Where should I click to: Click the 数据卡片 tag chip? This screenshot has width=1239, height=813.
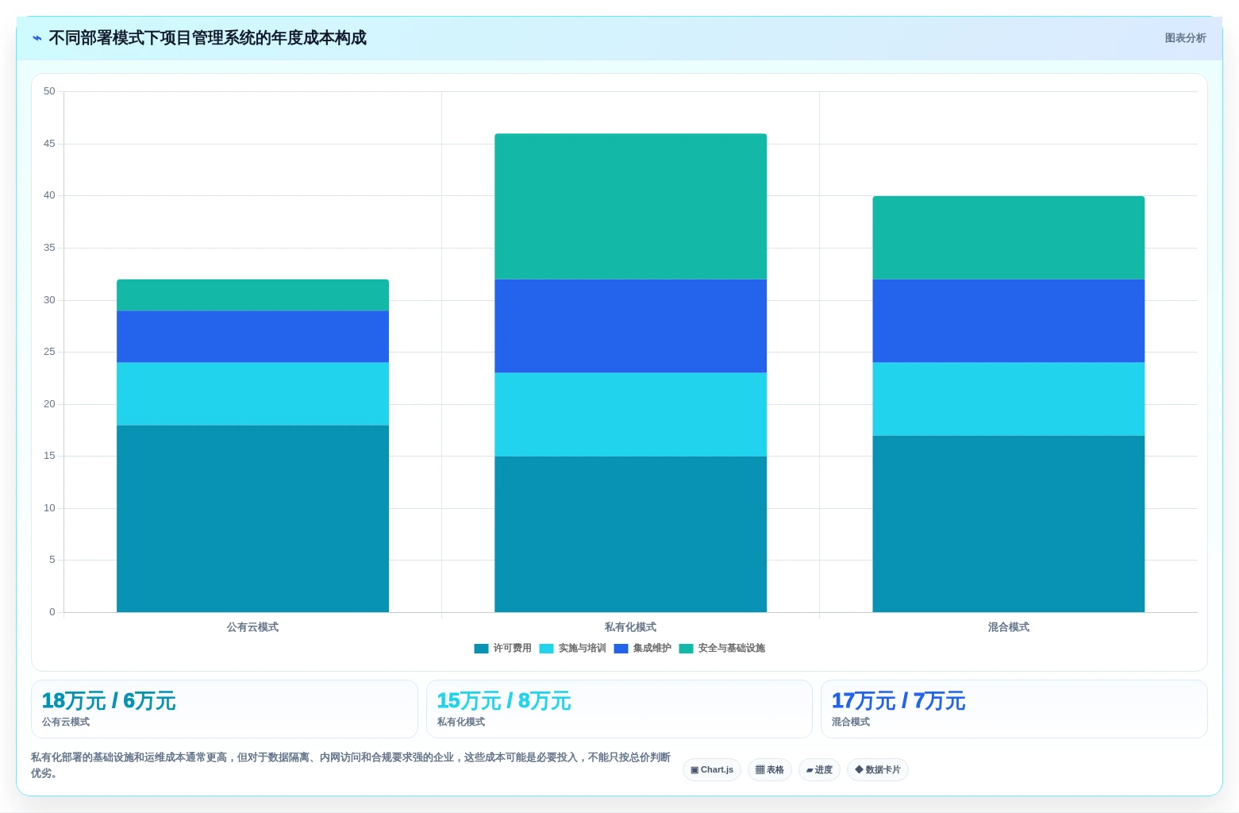[878, 770]
